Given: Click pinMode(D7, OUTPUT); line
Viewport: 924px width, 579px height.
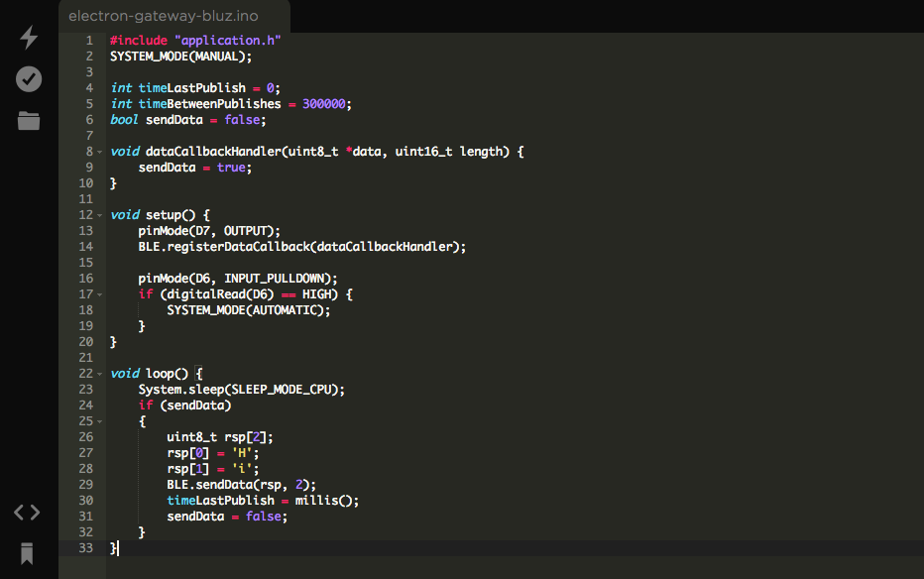Looking at the screenshot, I should [x=209, y=231].
